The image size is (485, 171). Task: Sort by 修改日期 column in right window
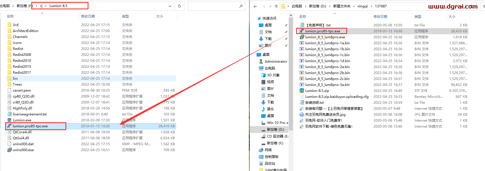pos(380,17)
